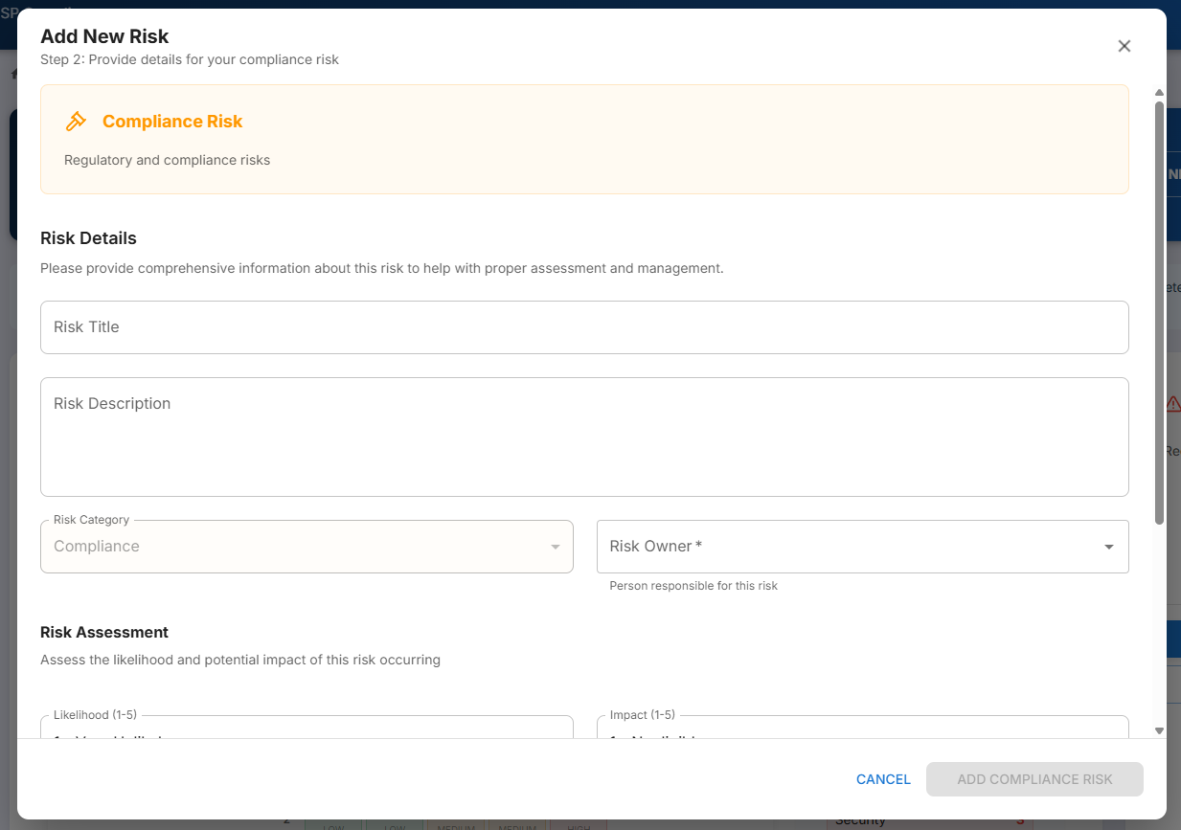This screenshot has width=1181, height=830.
Task: Expand the Likelihood (1-5) dropdown
Action: (x=307, y=728)
